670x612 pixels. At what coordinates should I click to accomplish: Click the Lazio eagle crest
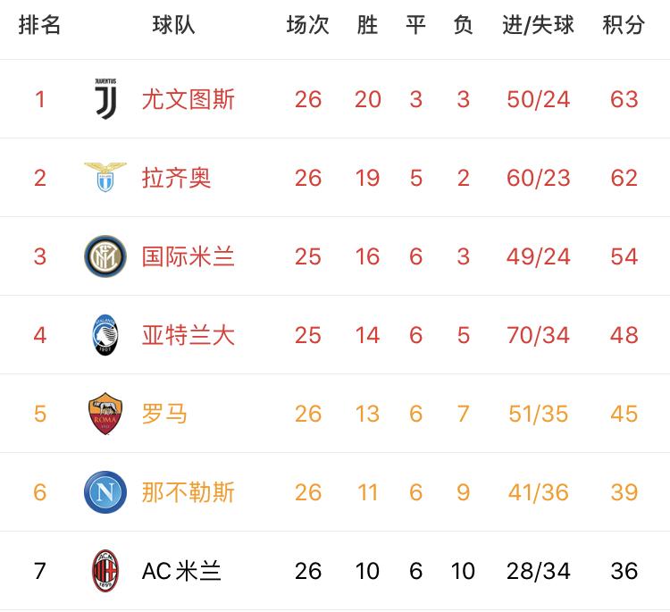105,177
